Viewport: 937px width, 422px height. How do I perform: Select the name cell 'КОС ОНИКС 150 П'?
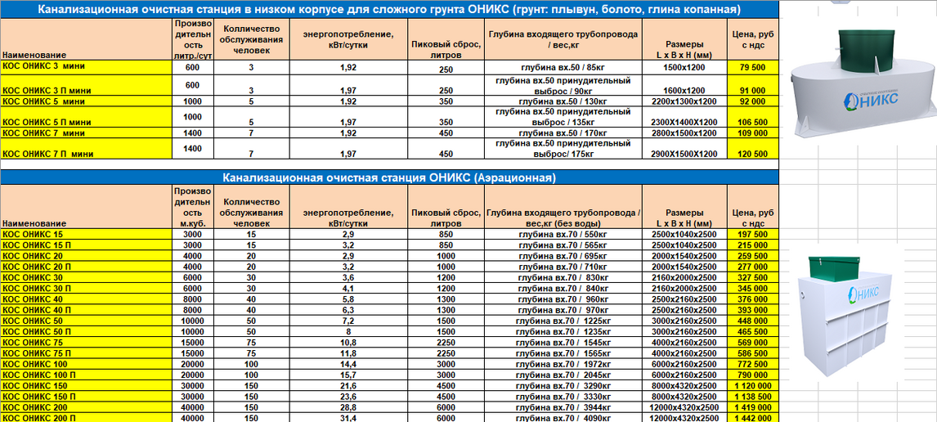click(86, 397)
